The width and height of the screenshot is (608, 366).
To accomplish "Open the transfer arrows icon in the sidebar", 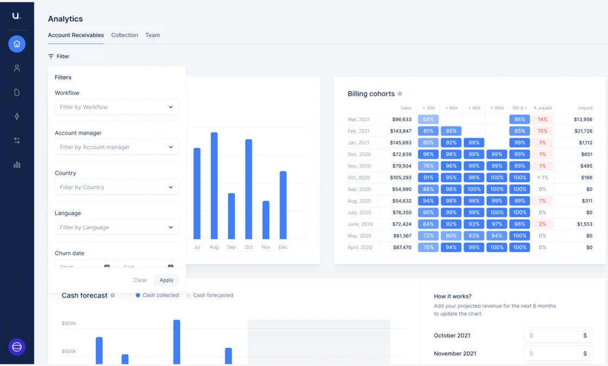I will pos(17,141).
